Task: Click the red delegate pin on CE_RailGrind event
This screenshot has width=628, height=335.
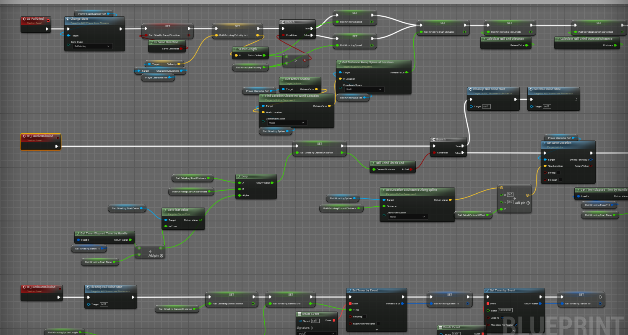Action: click(x=48, y=20)
